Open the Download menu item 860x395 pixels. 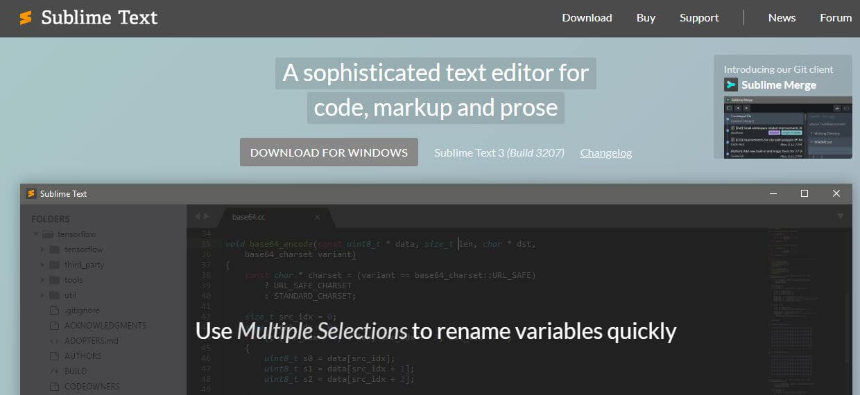pos(587,18)
